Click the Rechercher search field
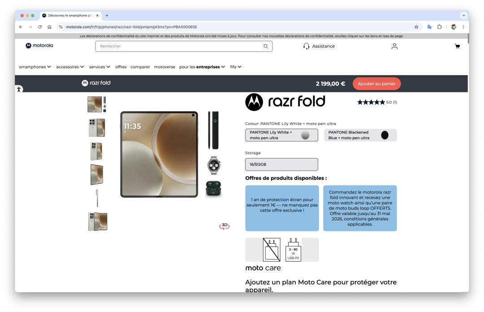This screenshot has height=312, width=484. pos(184,46)
